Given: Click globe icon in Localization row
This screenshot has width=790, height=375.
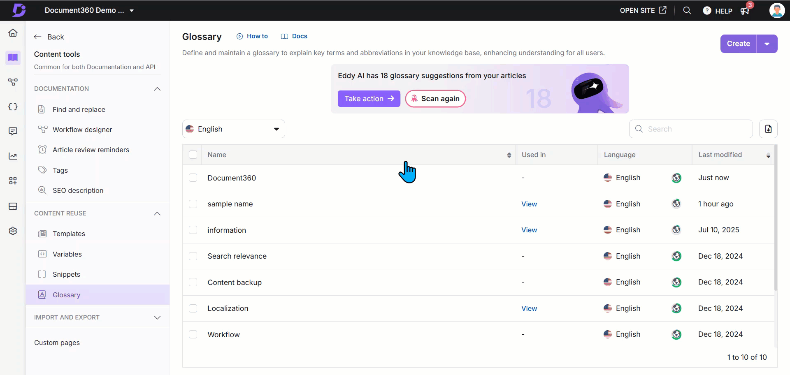Looking at the screenshot, I should [676, 308].
